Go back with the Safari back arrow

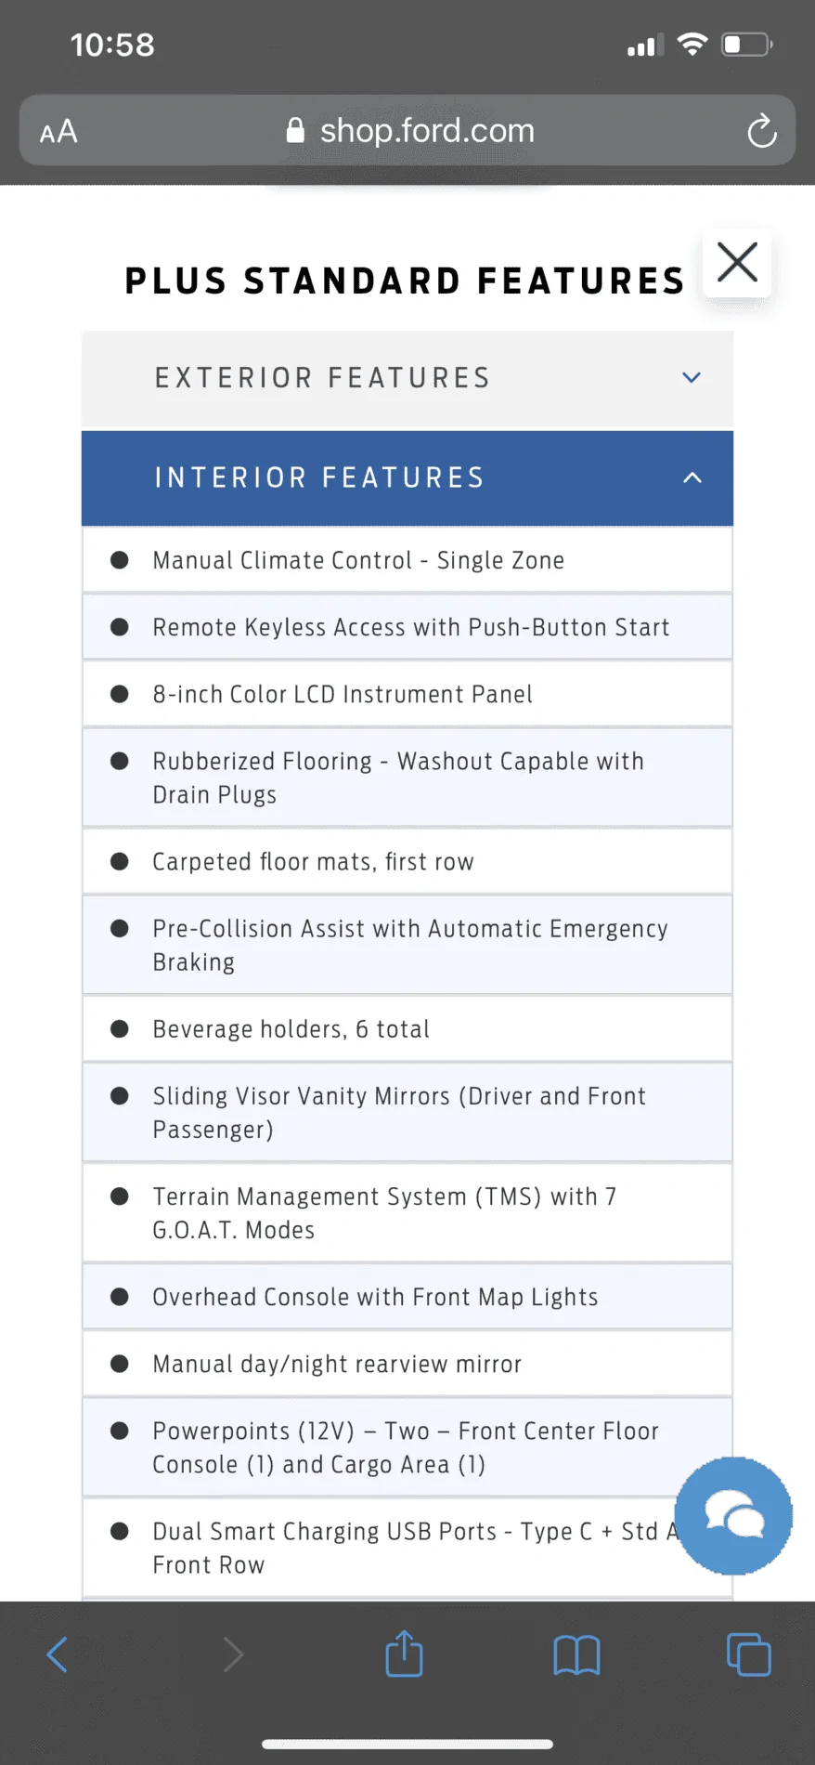(x=58, y=1654)
